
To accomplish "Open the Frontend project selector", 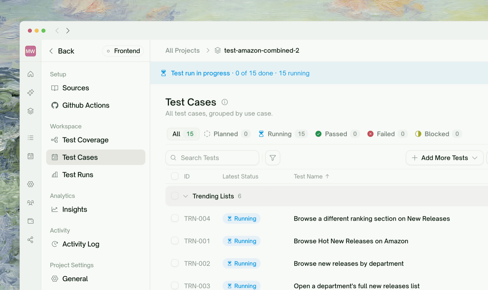I will click(x=123, y=51).
